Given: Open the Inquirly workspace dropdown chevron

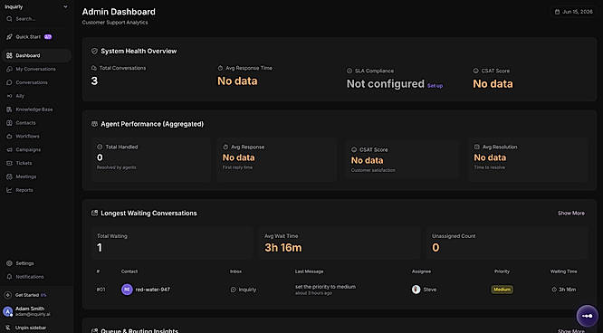Looking at the screenshot, I should pos(65,7).
